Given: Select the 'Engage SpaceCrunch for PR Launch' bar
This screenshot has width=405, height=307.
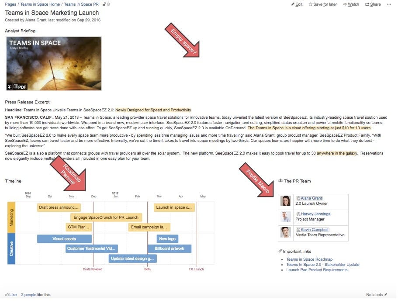Looking at the screenshot, I should tap(106, 217).
